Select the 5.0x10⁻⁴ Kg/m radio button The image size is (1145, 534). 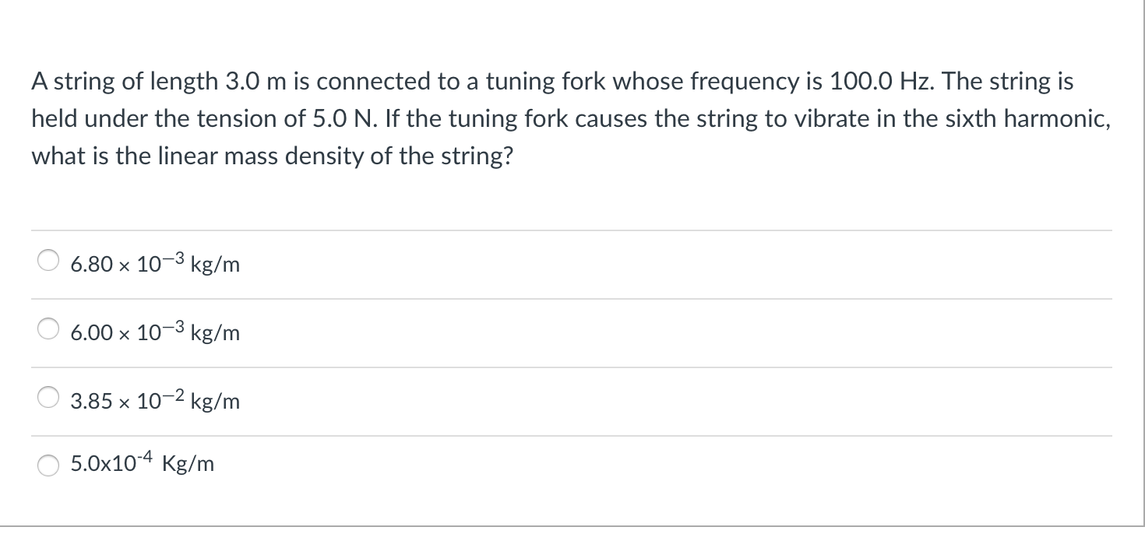[48, 466]
